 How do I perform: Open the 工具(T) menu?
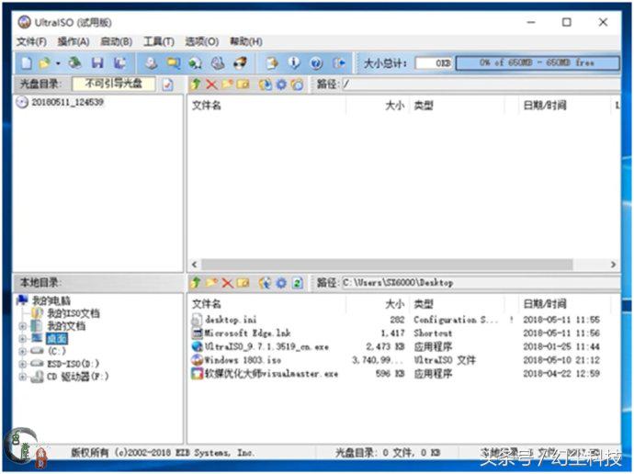pyautogui.click(x=159, y=41)
